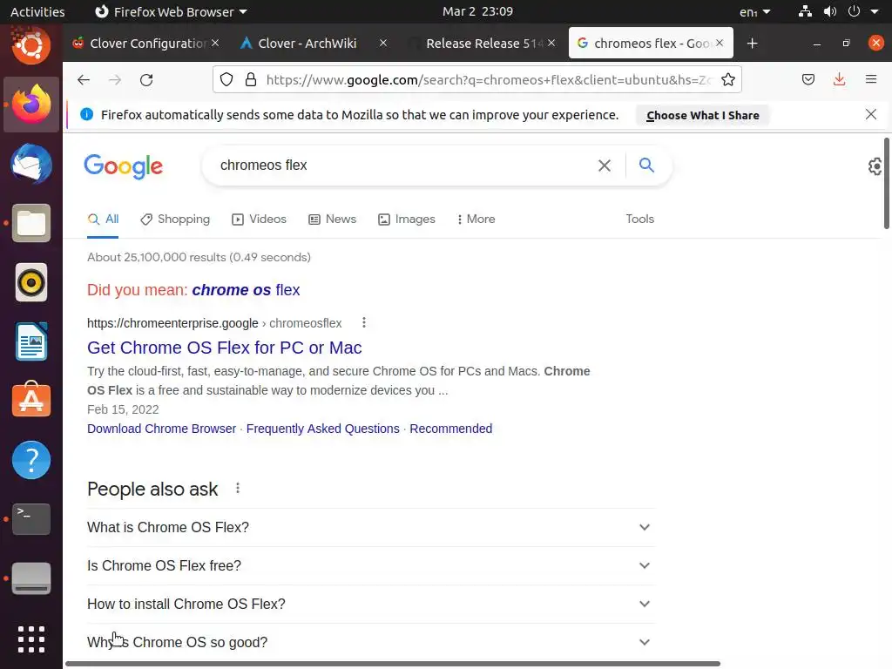
Task: View site info via padlock icon
Action: [x=251, y=79]
